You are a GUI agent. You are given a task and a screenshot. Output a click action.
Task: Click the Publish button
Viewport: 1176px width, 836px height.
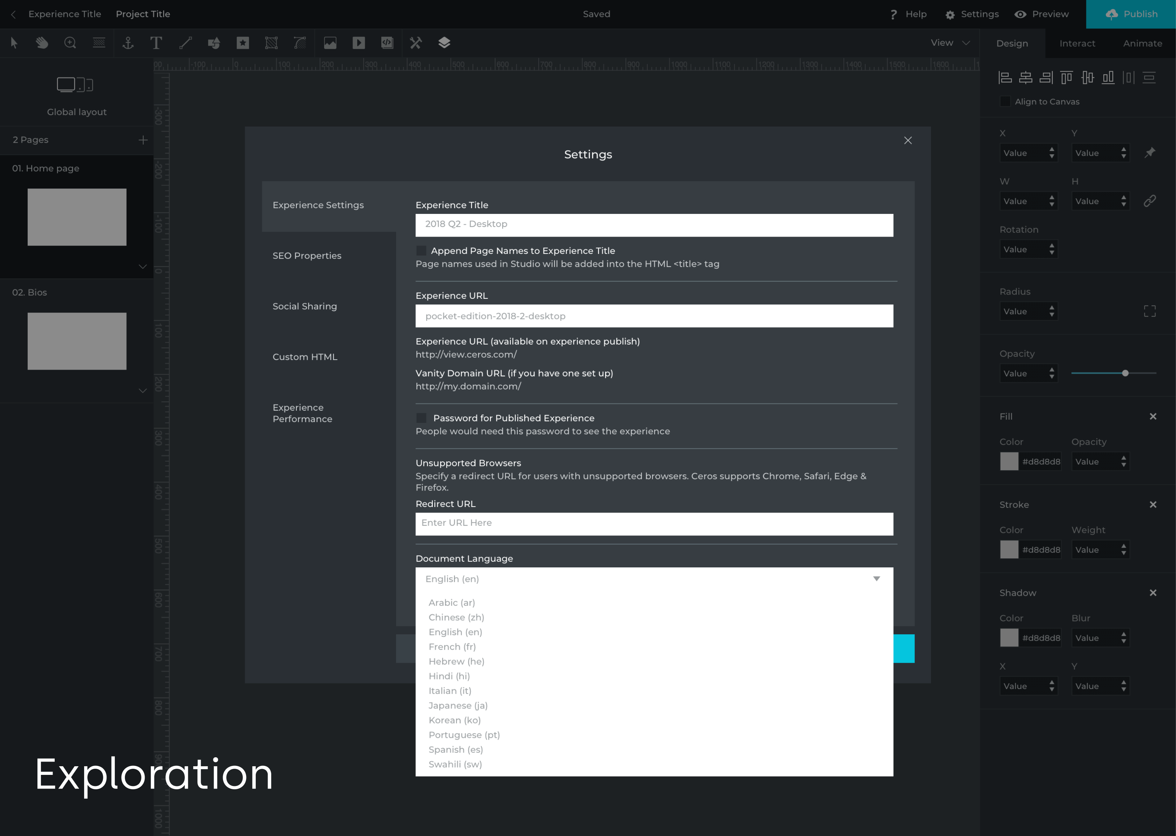tap(1131, 14)
